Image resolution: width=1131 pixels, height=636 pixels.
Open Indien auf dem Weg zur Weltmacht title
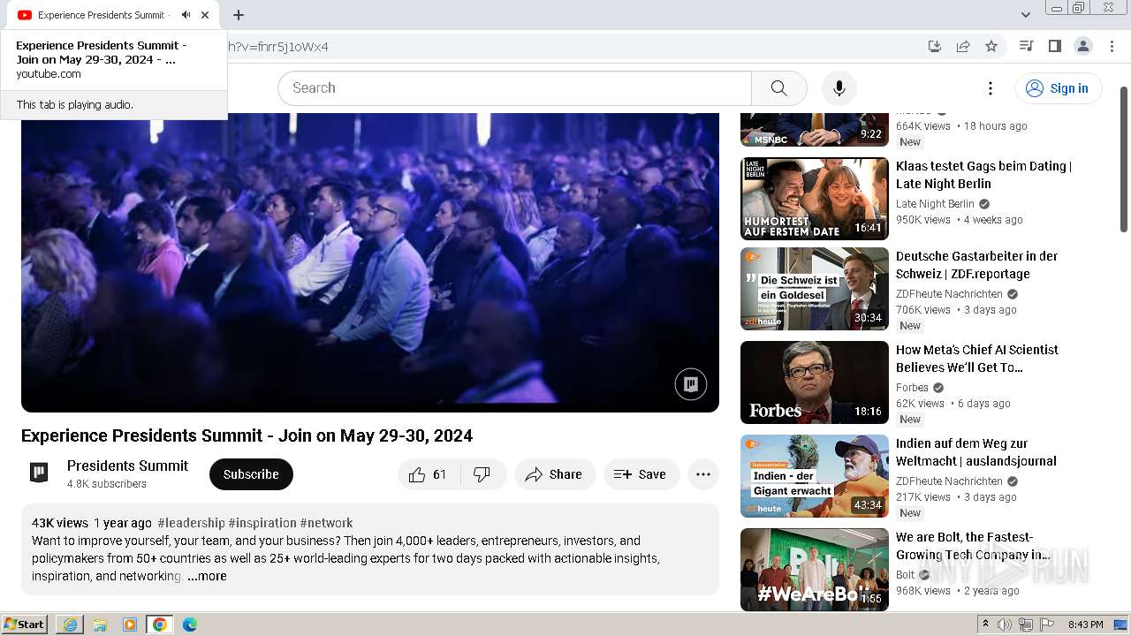pos(976,452)
